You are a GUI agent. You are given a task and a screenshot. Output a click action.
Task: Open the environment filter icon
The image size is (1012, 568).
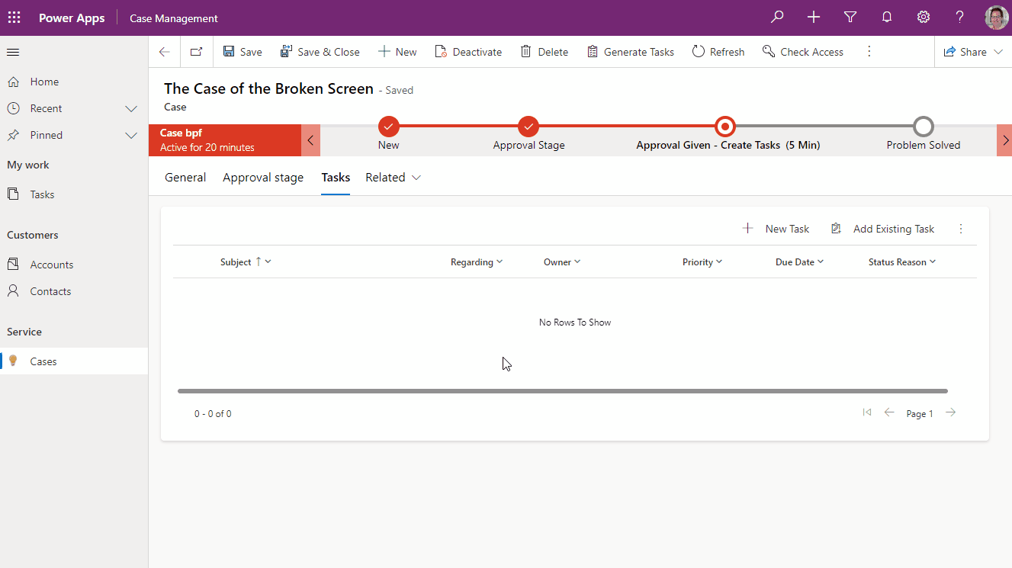pyautogui.click(x=850, y=16)
